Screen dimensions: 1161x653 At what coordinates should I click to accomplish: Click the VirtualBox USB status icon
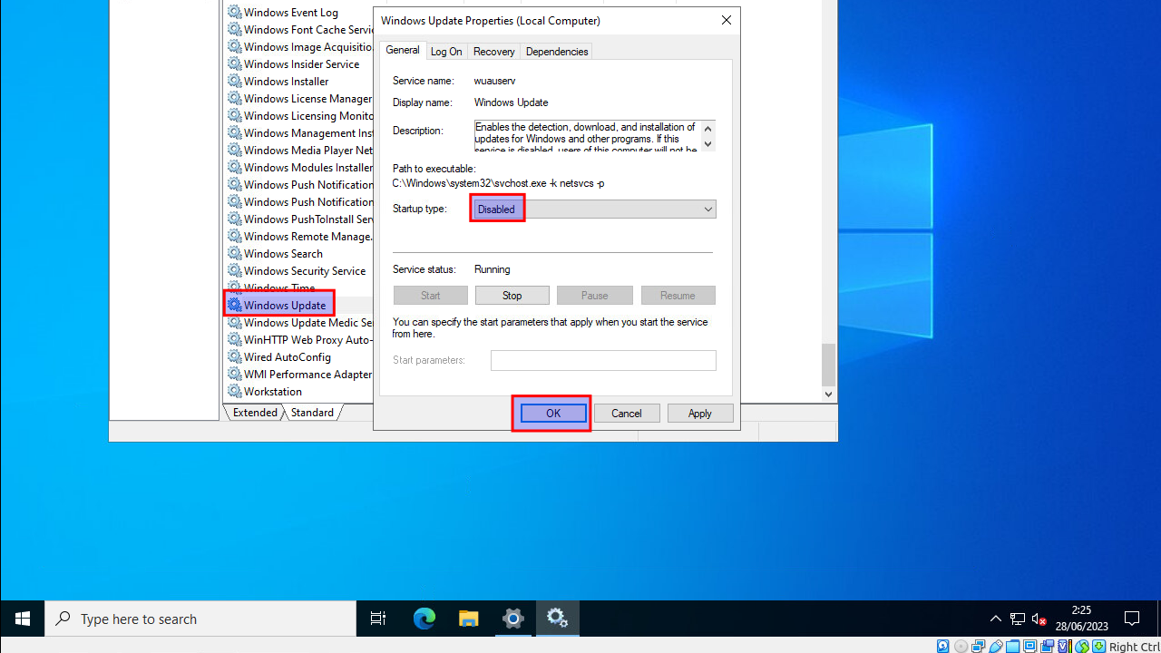(997, 647)
